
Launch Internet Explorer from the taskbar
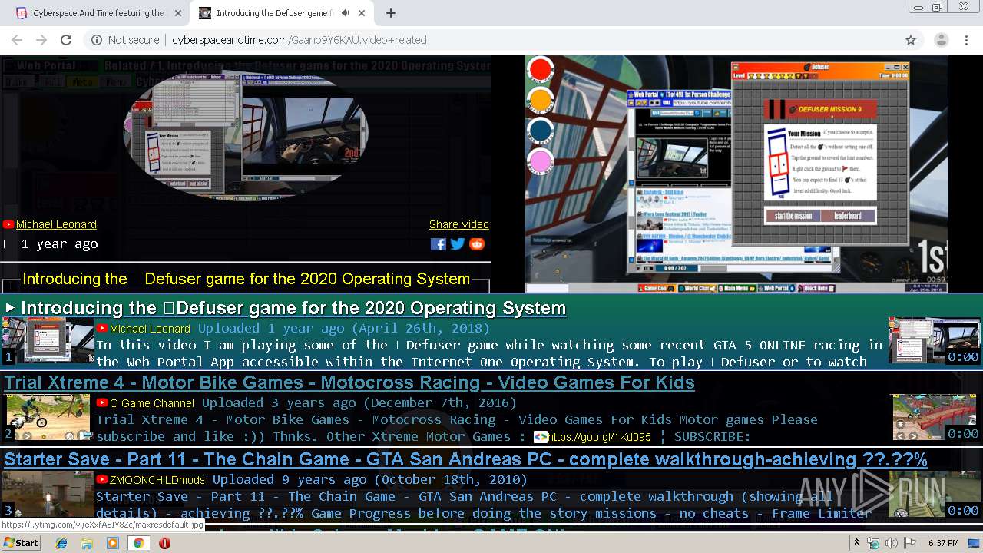click(61, 542)
